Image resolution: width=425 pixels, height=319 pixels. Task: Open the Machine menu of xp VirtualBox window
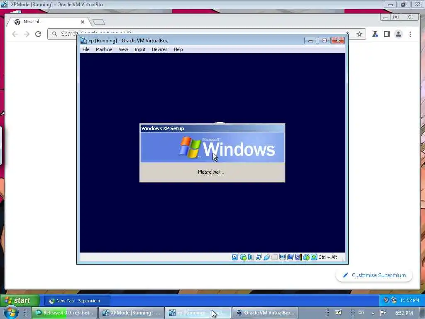[104, 49]
